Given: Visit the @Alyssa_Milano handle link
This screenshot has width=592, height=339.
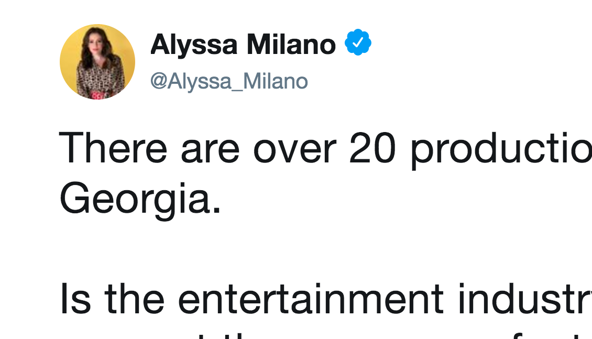Looking at the screenshot, I should [x=229, y=81].
